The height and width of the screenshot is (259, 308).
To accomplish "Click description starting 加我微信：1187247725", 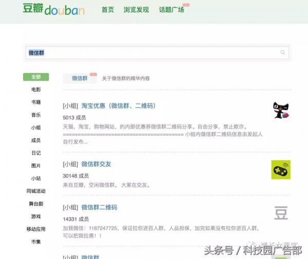I will [x=161, y=232].
